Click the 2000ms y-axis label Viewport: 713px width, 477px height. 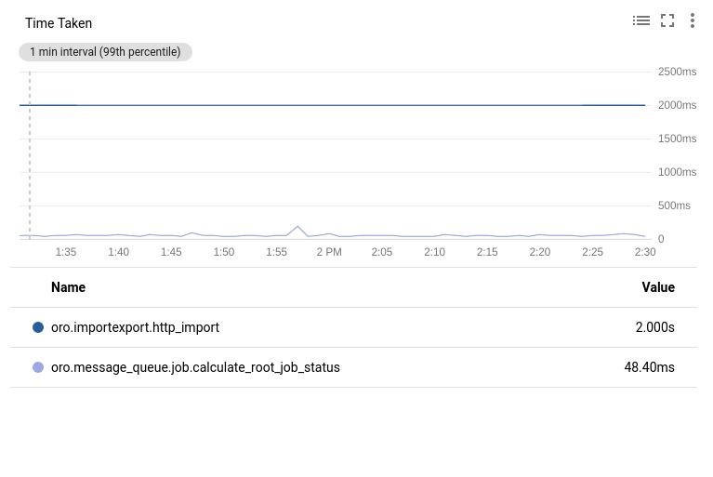(x=677, y=105)
